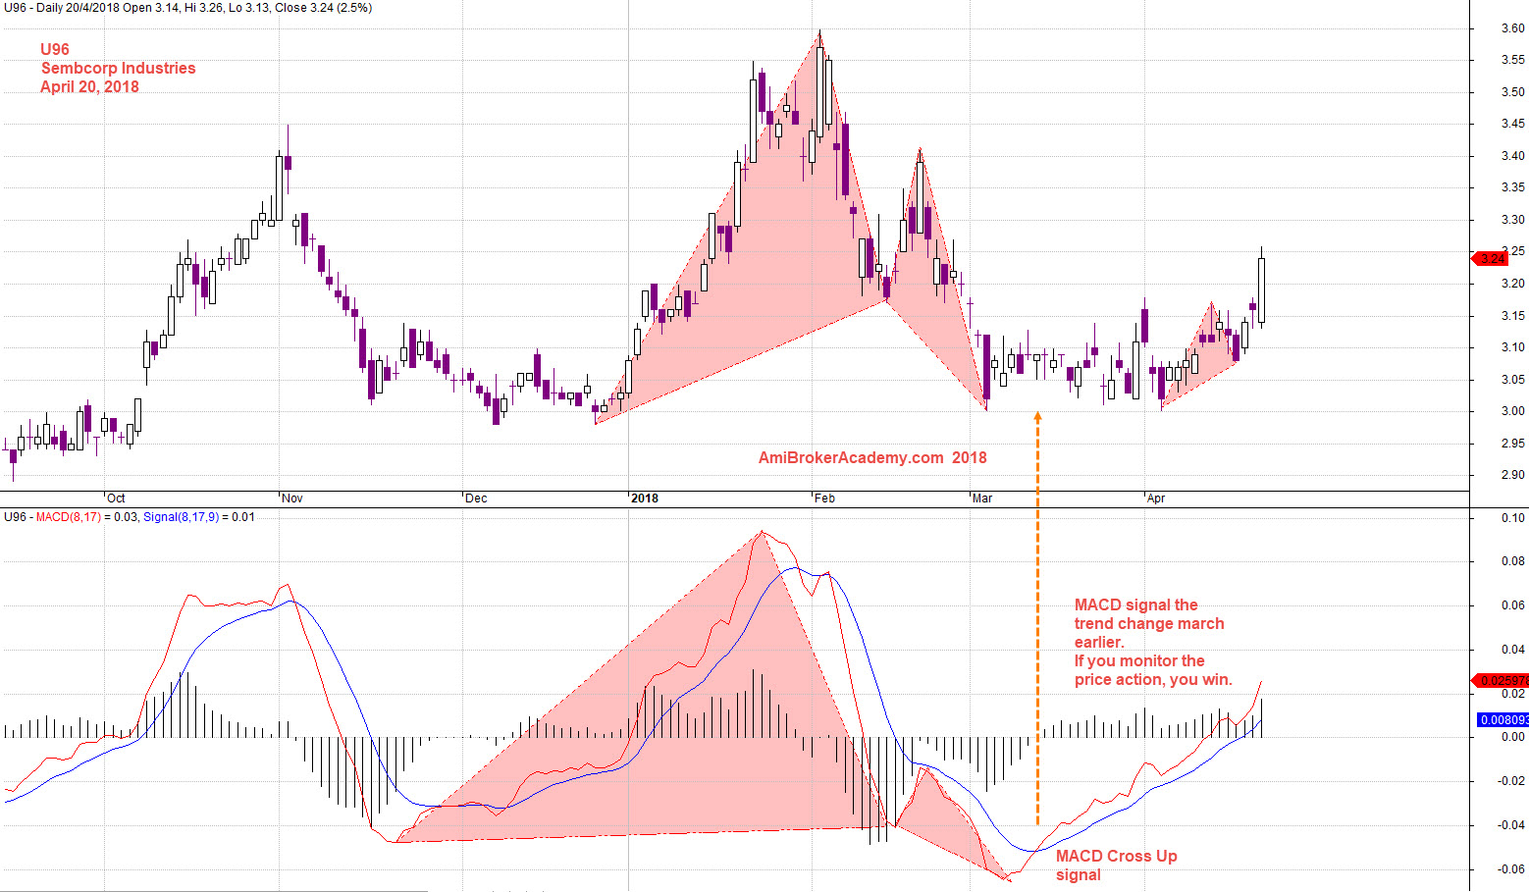Click the chart header quote line for U96 Daily
Image resolution: width=1529 pixels, height=892 pixels.
tap(186, 8)
